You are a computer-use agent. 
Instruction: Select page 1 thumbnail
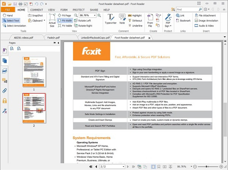point(34,72)
